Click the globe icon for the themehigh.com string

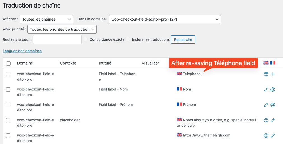(x=266, y=136)
